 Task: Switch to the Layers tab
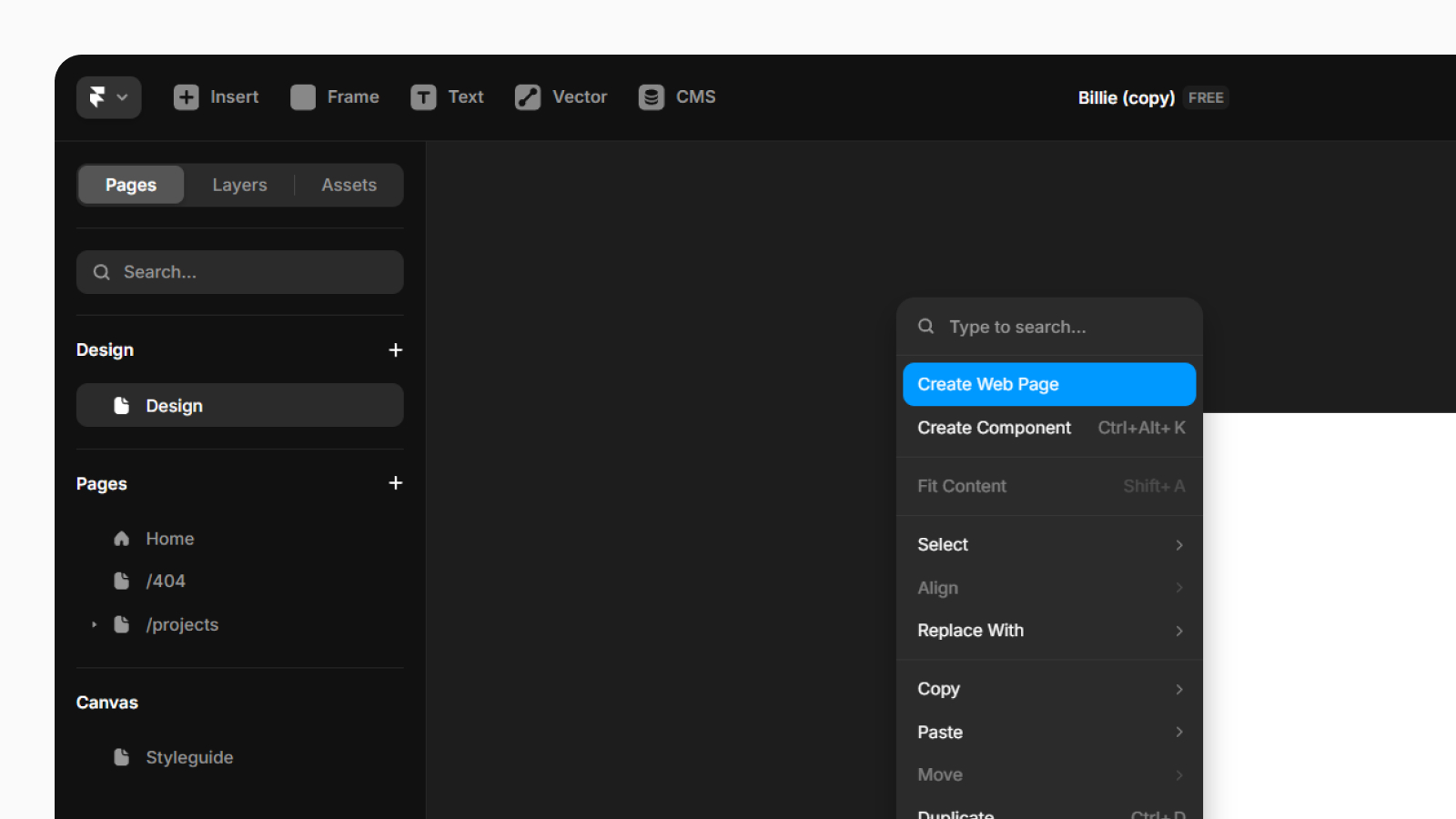(239, 185)
